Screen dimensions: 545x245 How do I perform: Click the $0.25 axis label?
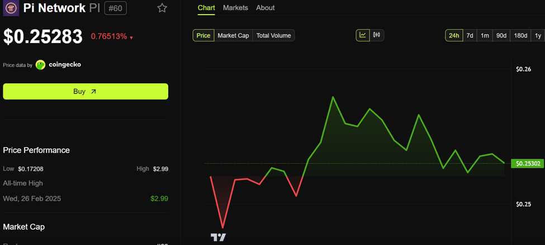[x=523, y=204]
